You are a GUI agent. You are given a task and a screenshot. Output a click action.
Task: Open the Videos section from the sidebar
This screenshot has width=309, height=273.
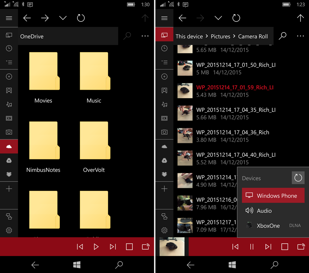(x=9, y=118)
